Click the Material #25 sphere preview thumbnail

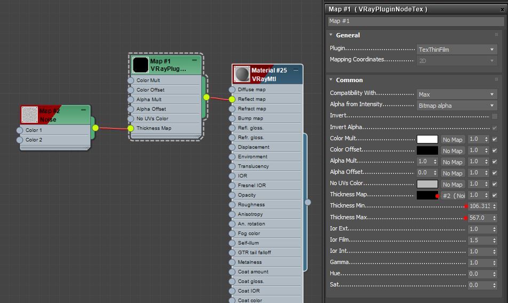point(242,74)
